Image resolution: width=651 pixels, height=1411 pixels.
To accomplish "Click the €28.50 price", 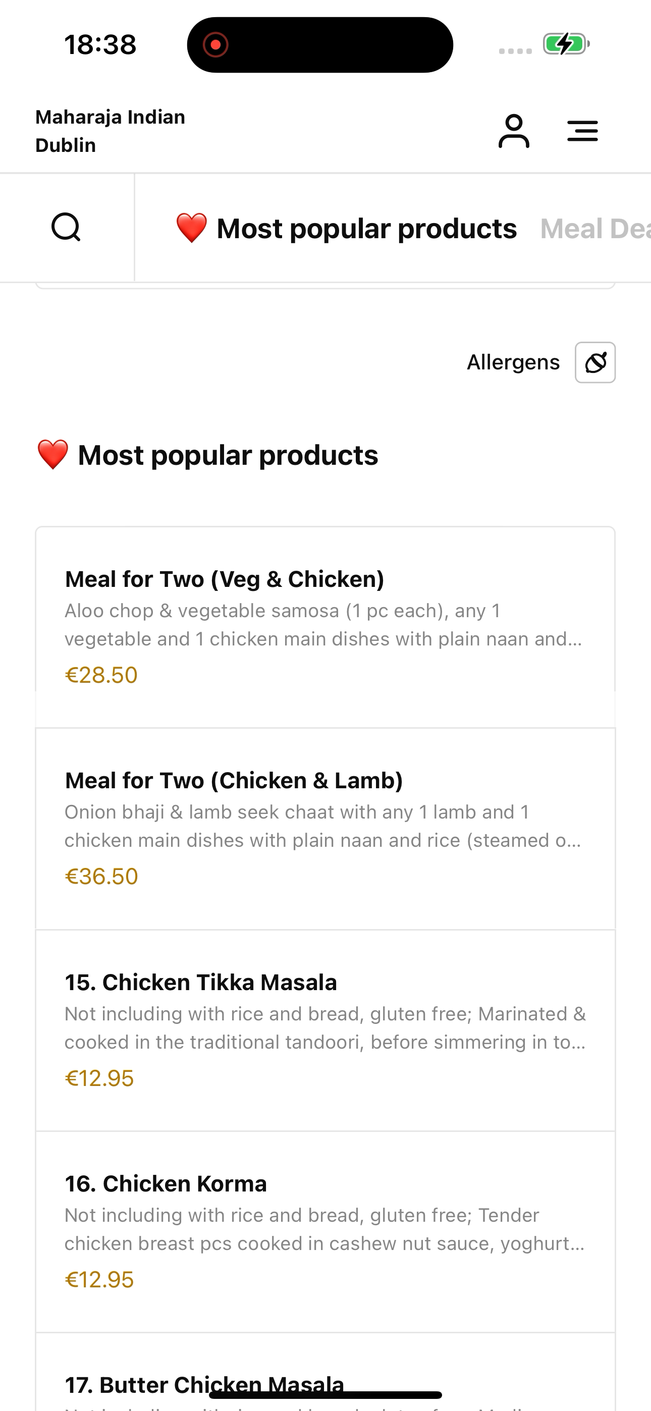I will [101, 675].
